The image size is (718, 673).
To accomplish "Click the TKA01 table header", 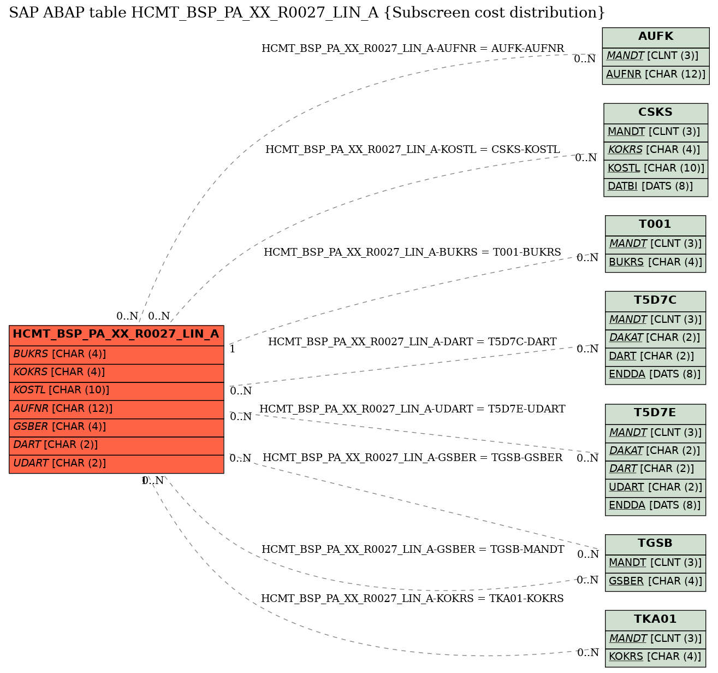I will tap(655, 619).
